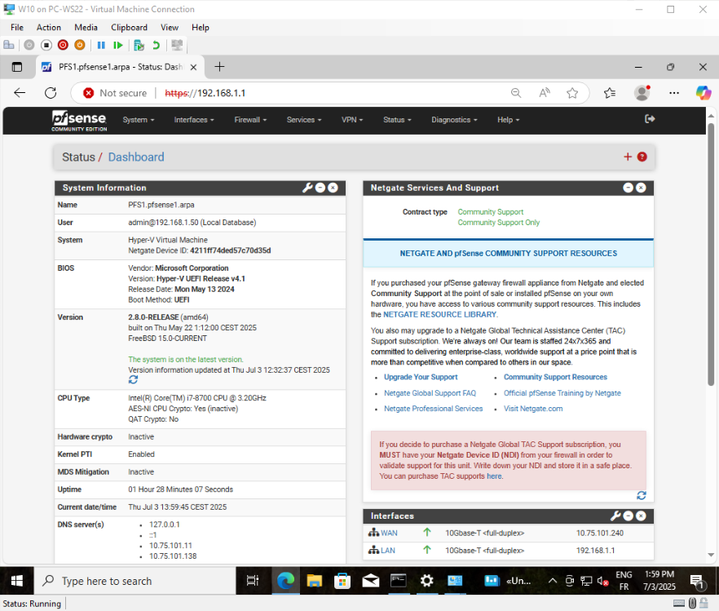The width and height of the screenshot is (719, 611).
Task: Click the red help question mark icon
Action: coord(642,157)
